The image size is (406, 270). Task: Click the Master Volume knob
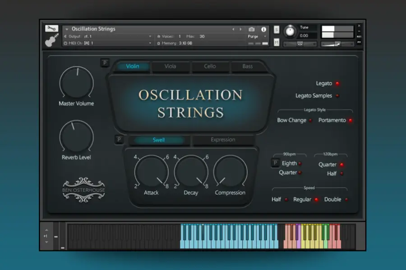77,83
